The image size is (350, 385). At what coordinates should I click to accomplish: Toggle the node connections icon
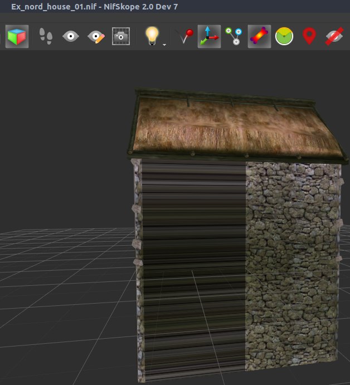(234, 37)
